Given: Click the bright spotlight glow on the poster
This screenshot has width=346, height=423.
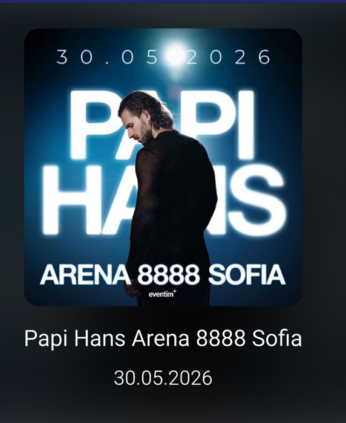Looking at the screenshot, I should (x=174, y=55).
